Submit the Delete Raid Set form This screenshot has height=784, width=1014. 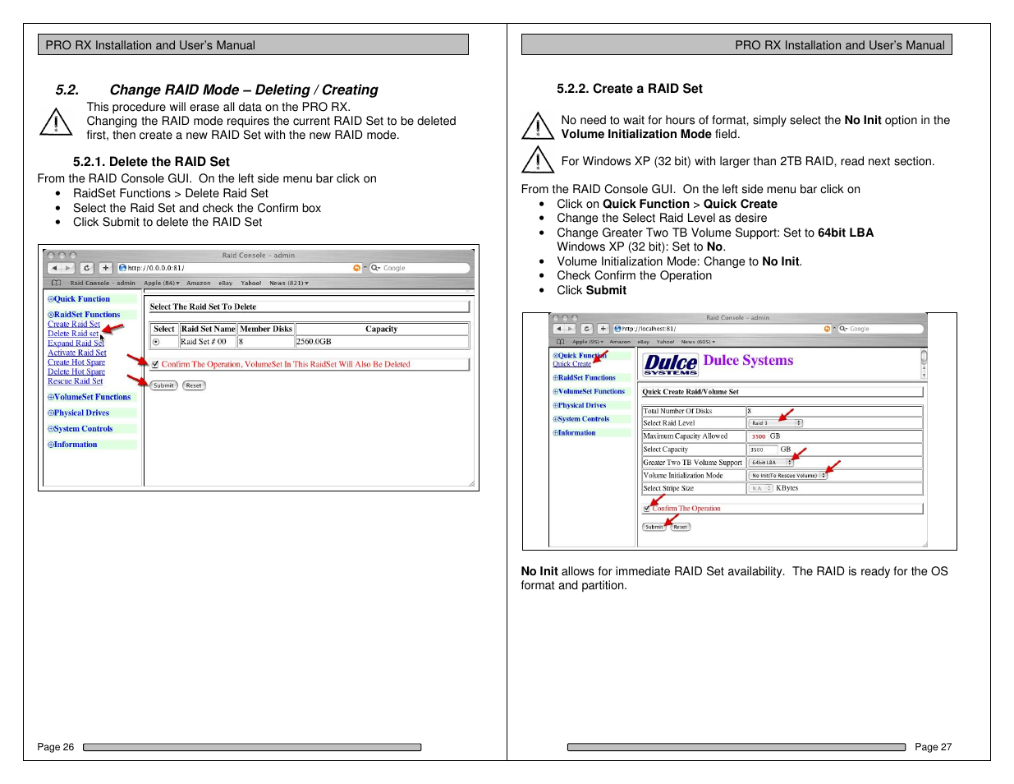163,385
